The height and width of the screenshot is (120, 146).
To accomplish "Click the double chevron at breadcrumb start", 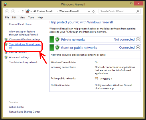I will (x=31, y=11).
